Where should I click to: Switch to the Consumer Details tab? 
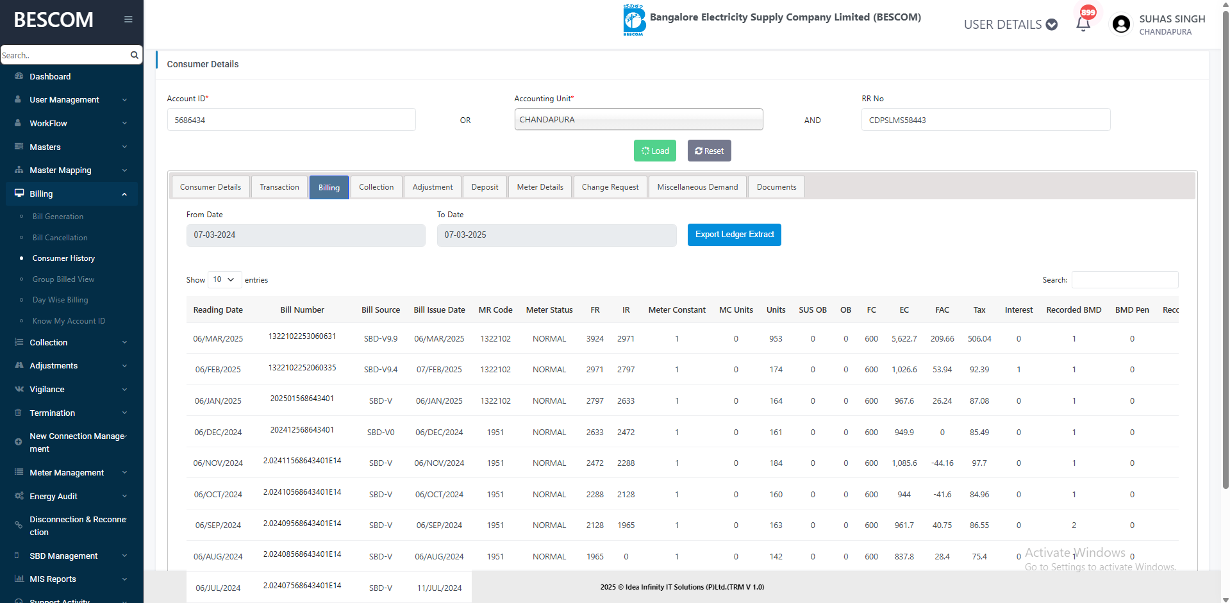tap(210, 187)
